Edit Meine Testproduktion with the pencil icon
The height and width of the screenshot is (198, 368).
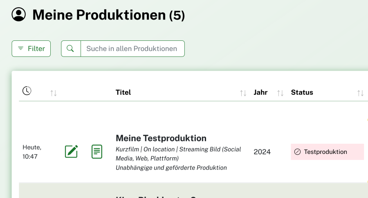[x=72, y=151]
